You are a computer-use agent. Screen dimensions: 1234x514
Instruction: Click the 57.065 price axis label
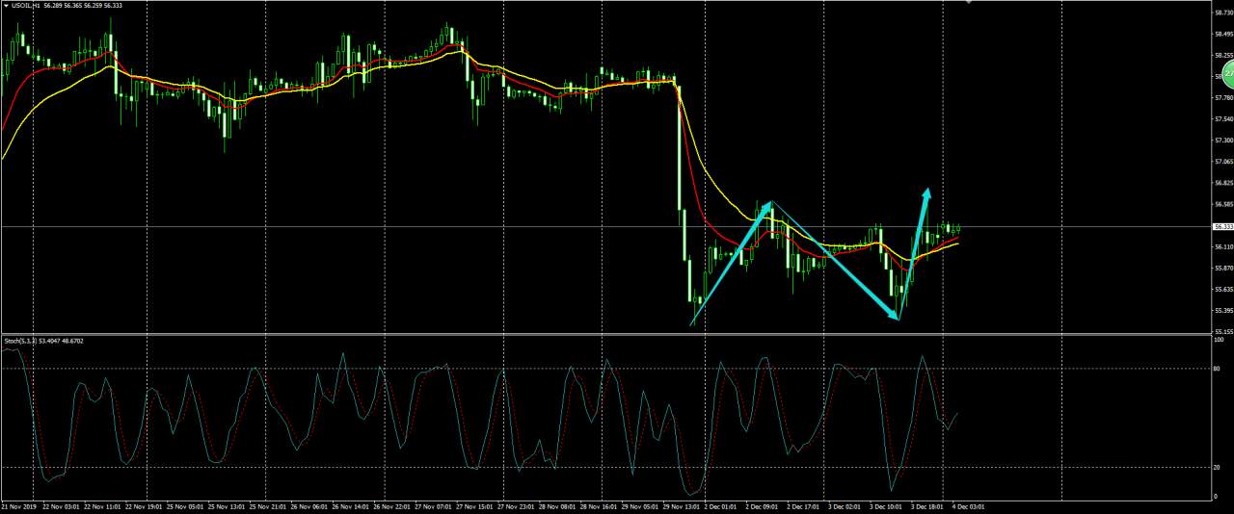click(x=1222, y=162)
